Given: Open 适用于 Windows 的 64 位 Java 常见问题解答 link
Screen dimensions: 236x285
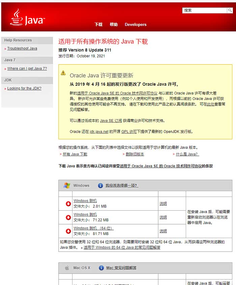Looking at the screenshot, I should click(x=122, y=248).
